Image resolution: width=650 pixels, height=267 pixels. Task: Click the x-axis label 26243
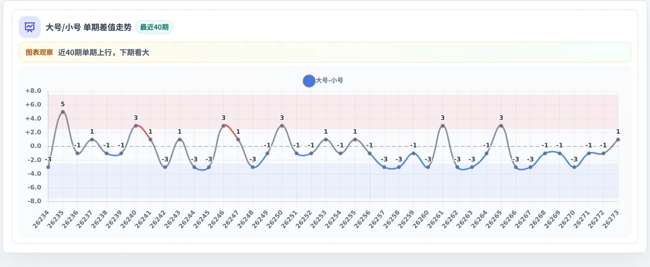[x=172, y=219]
